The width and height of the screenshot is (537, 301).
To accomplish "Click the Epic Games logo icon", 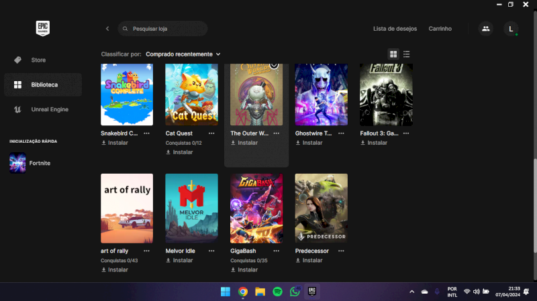I will [43, 29].
